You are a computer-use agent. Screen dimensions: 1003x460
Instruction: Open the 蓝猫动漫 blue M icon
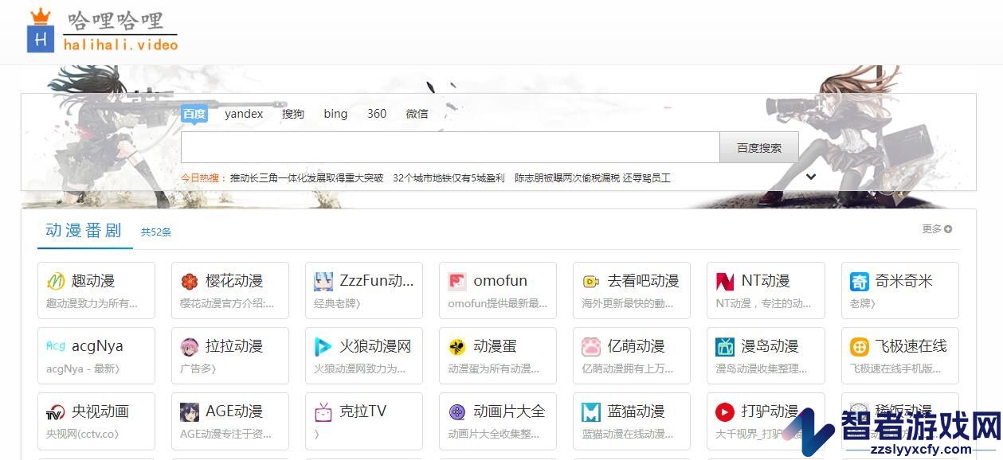click(591, 411)
